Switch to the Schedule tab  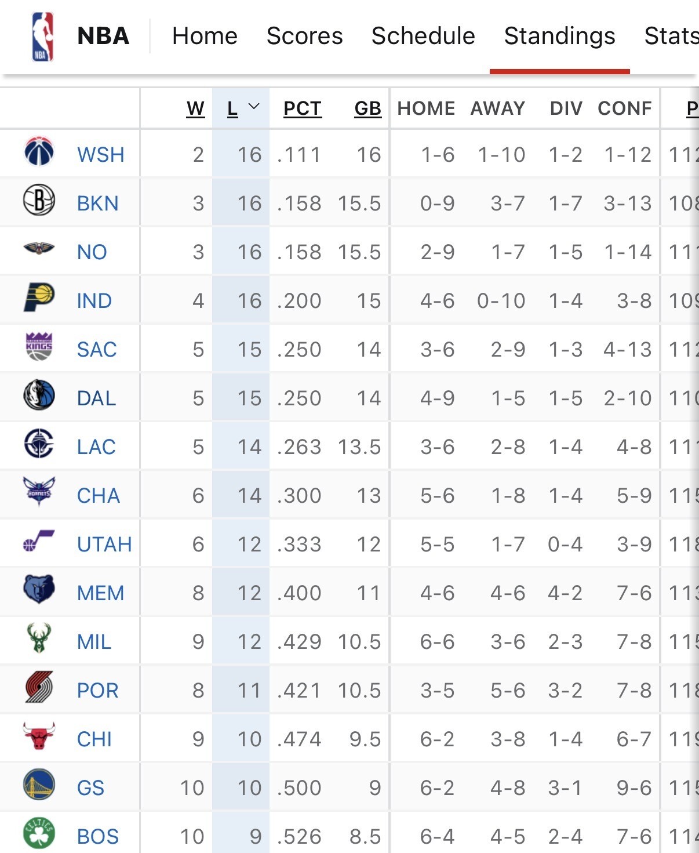tap(423, 36)
